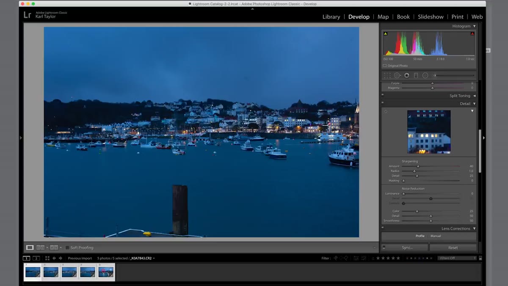Select Manual tab in Lens Corrections
This screenshot has width=508, height=286.
(x=436, y=236)
